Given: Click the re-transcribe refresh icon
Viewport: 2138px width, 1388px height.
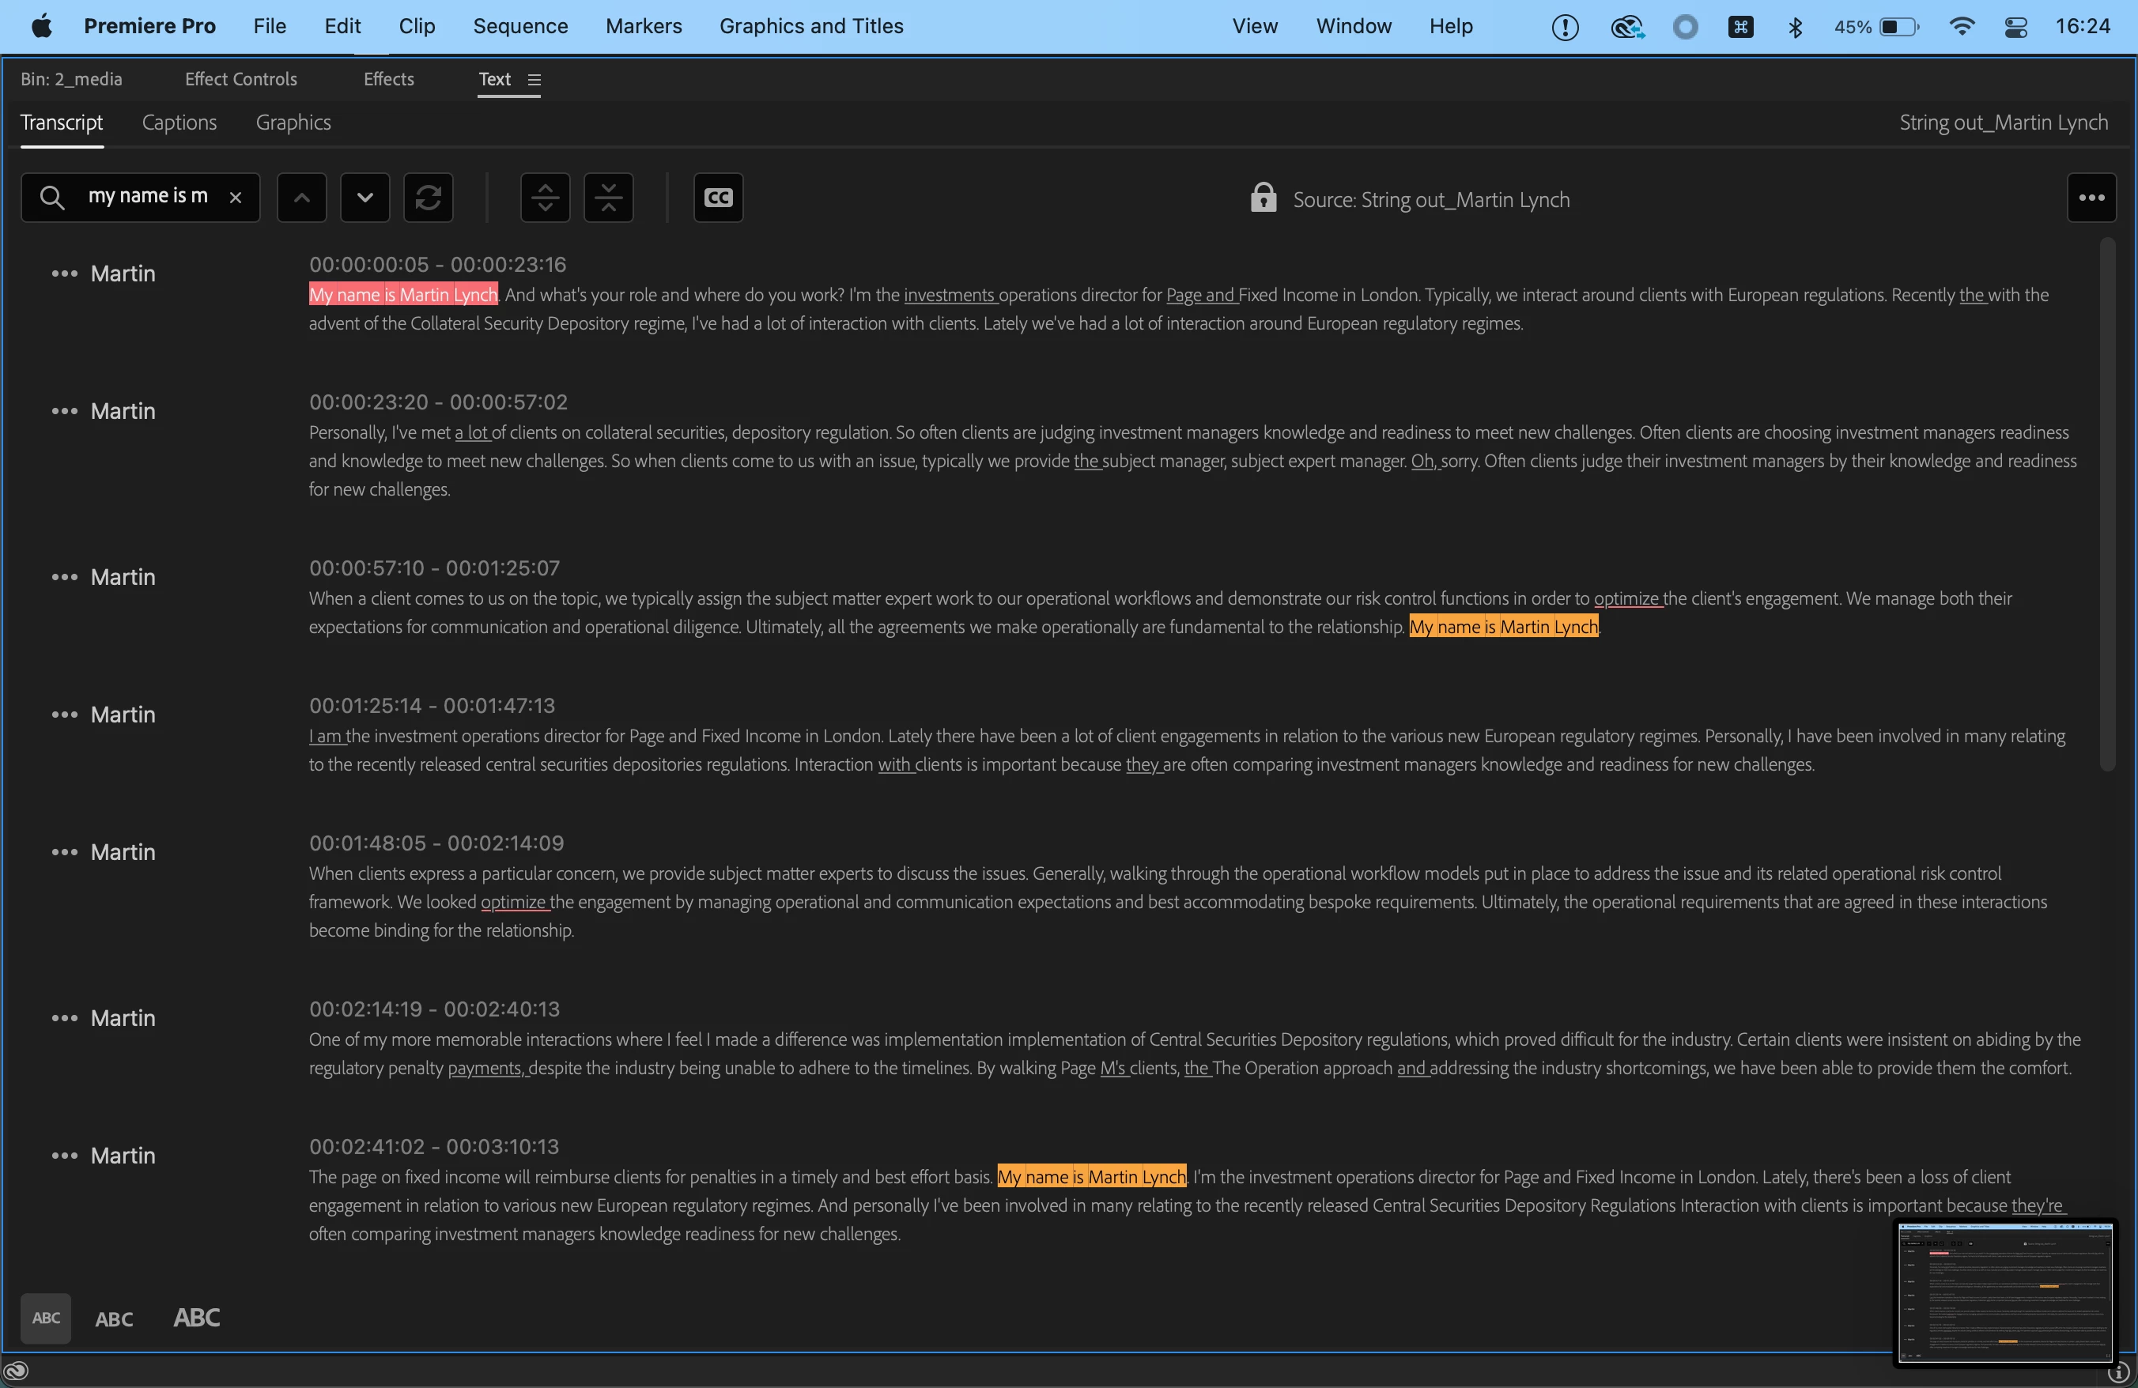Looking at the screenshot, I should [x=429, y=198].
